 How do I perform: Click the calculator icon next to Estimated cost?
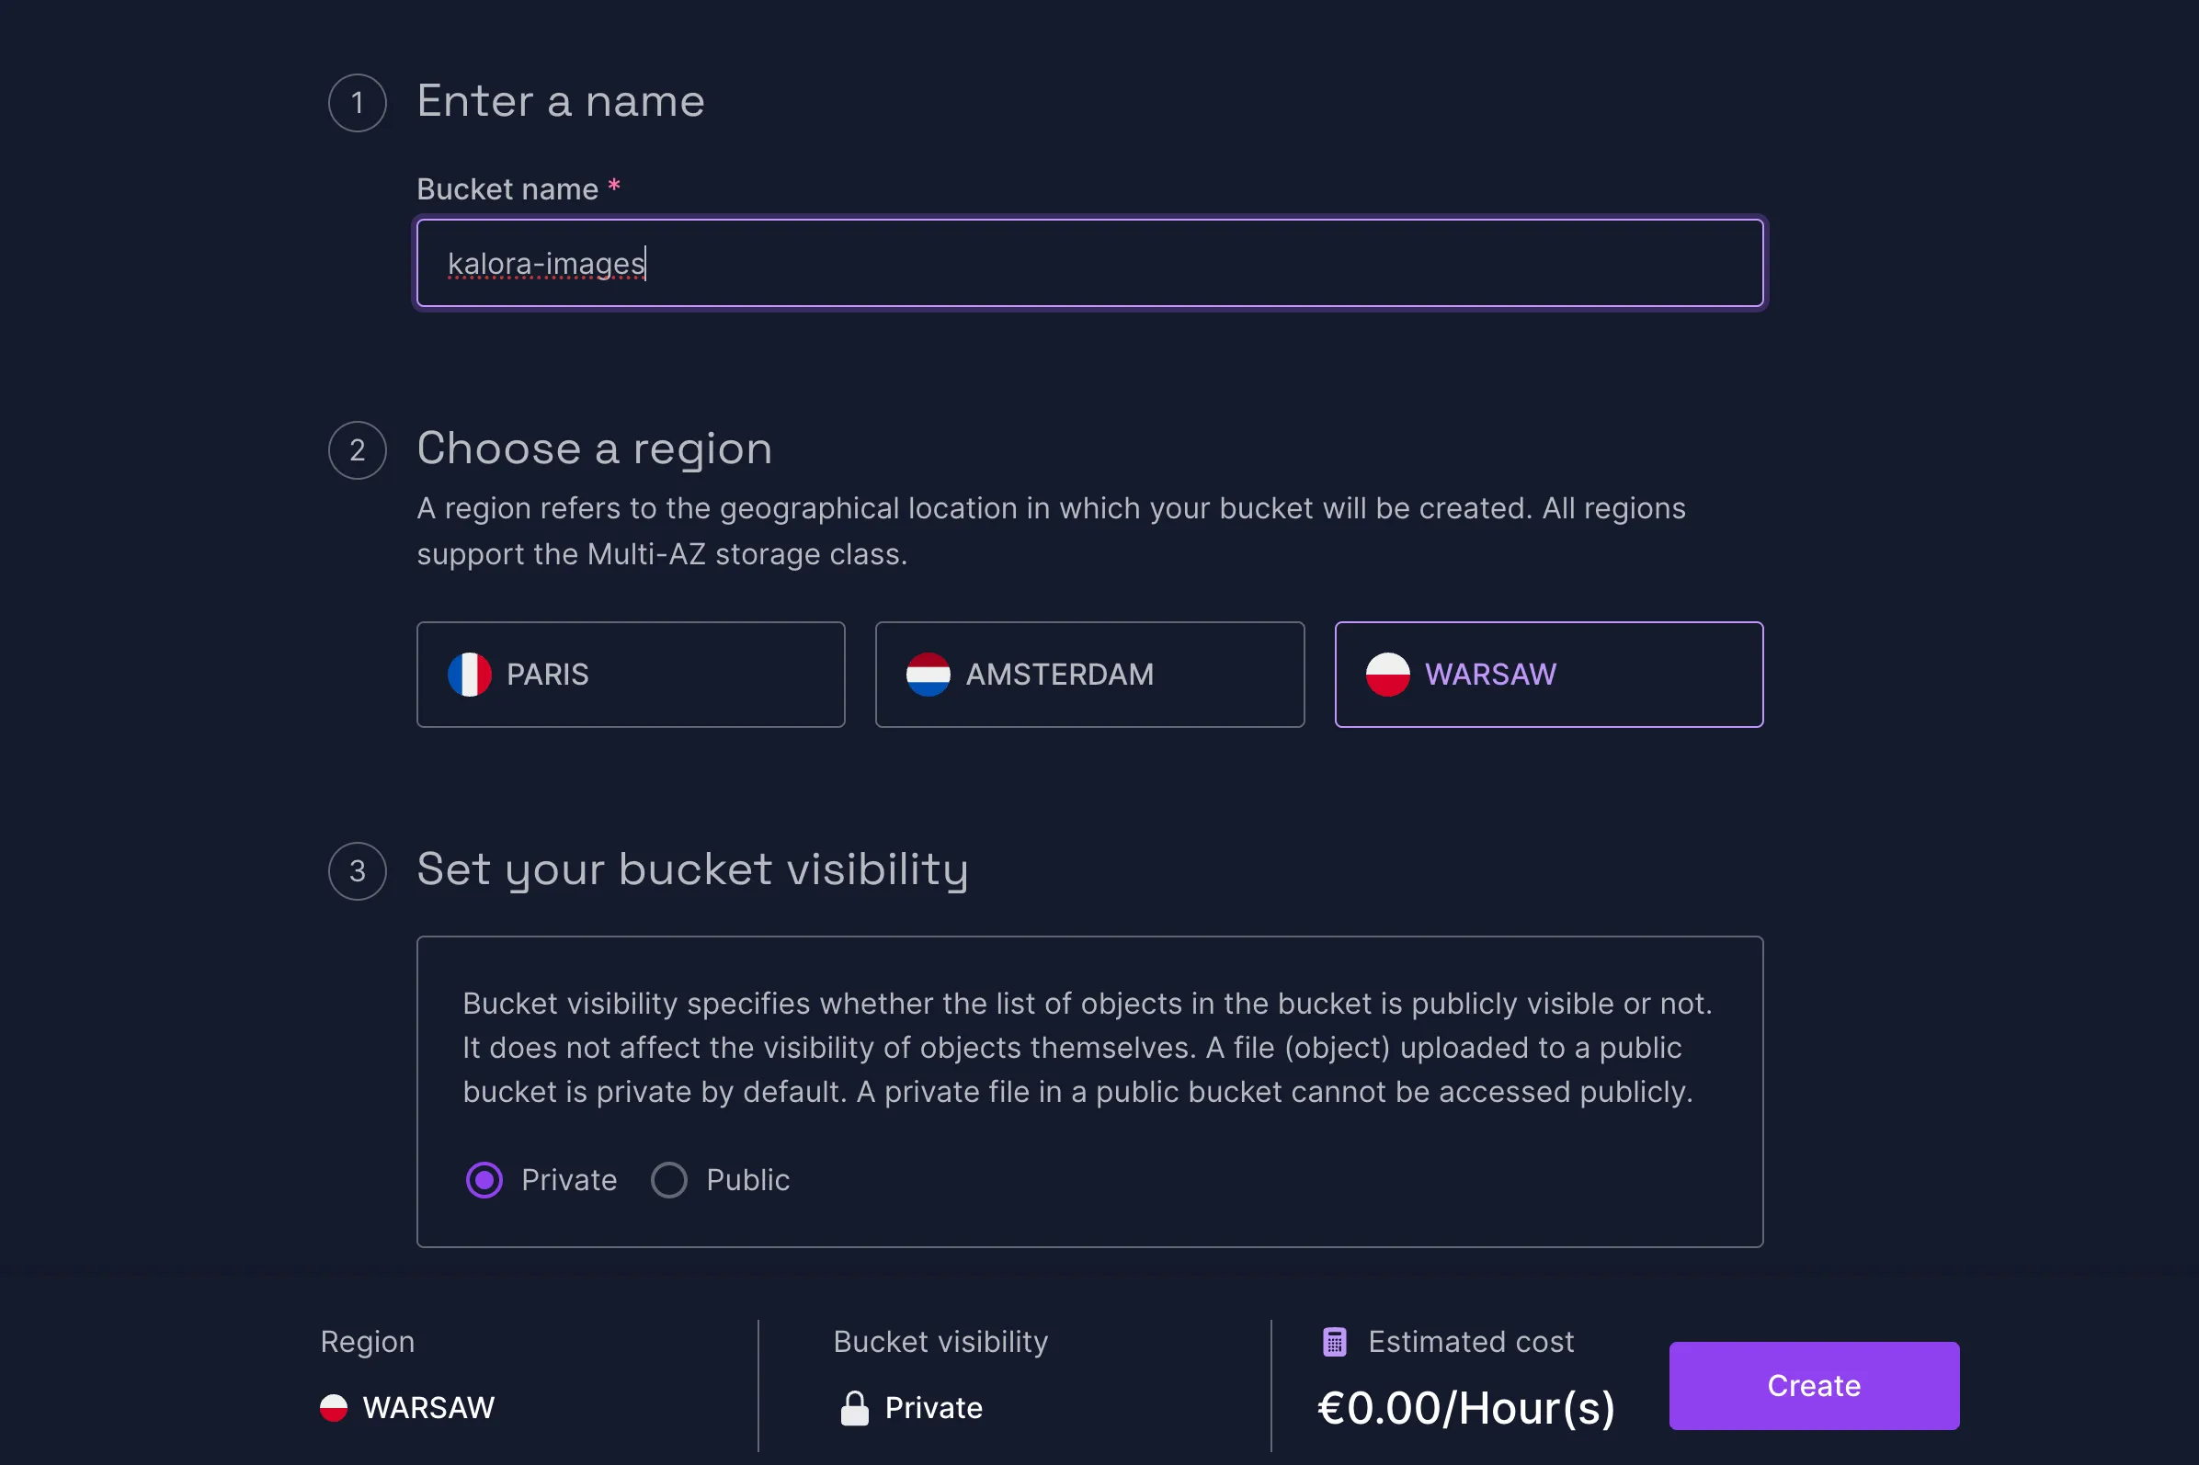pos(1336,1341)
